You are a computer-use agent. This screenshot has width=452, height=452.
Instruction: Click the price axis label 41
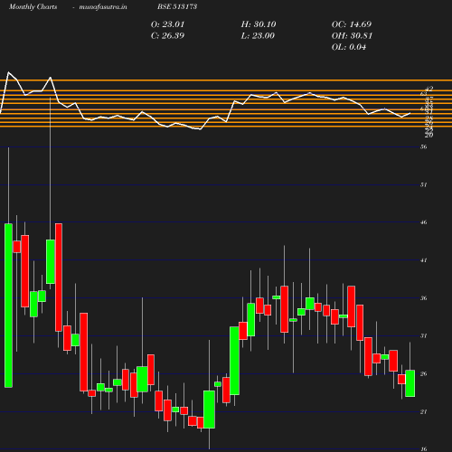point(424,260)
